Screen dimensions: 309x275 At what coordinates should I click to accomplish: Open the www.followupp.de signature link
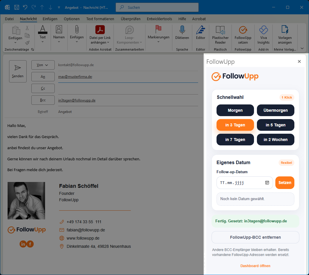83,238
